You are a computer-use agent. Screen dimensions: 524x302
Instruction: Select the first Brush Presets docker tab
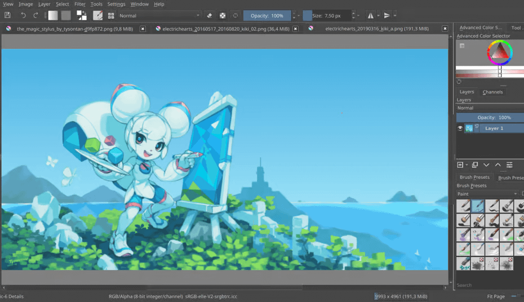coord(474,177)
